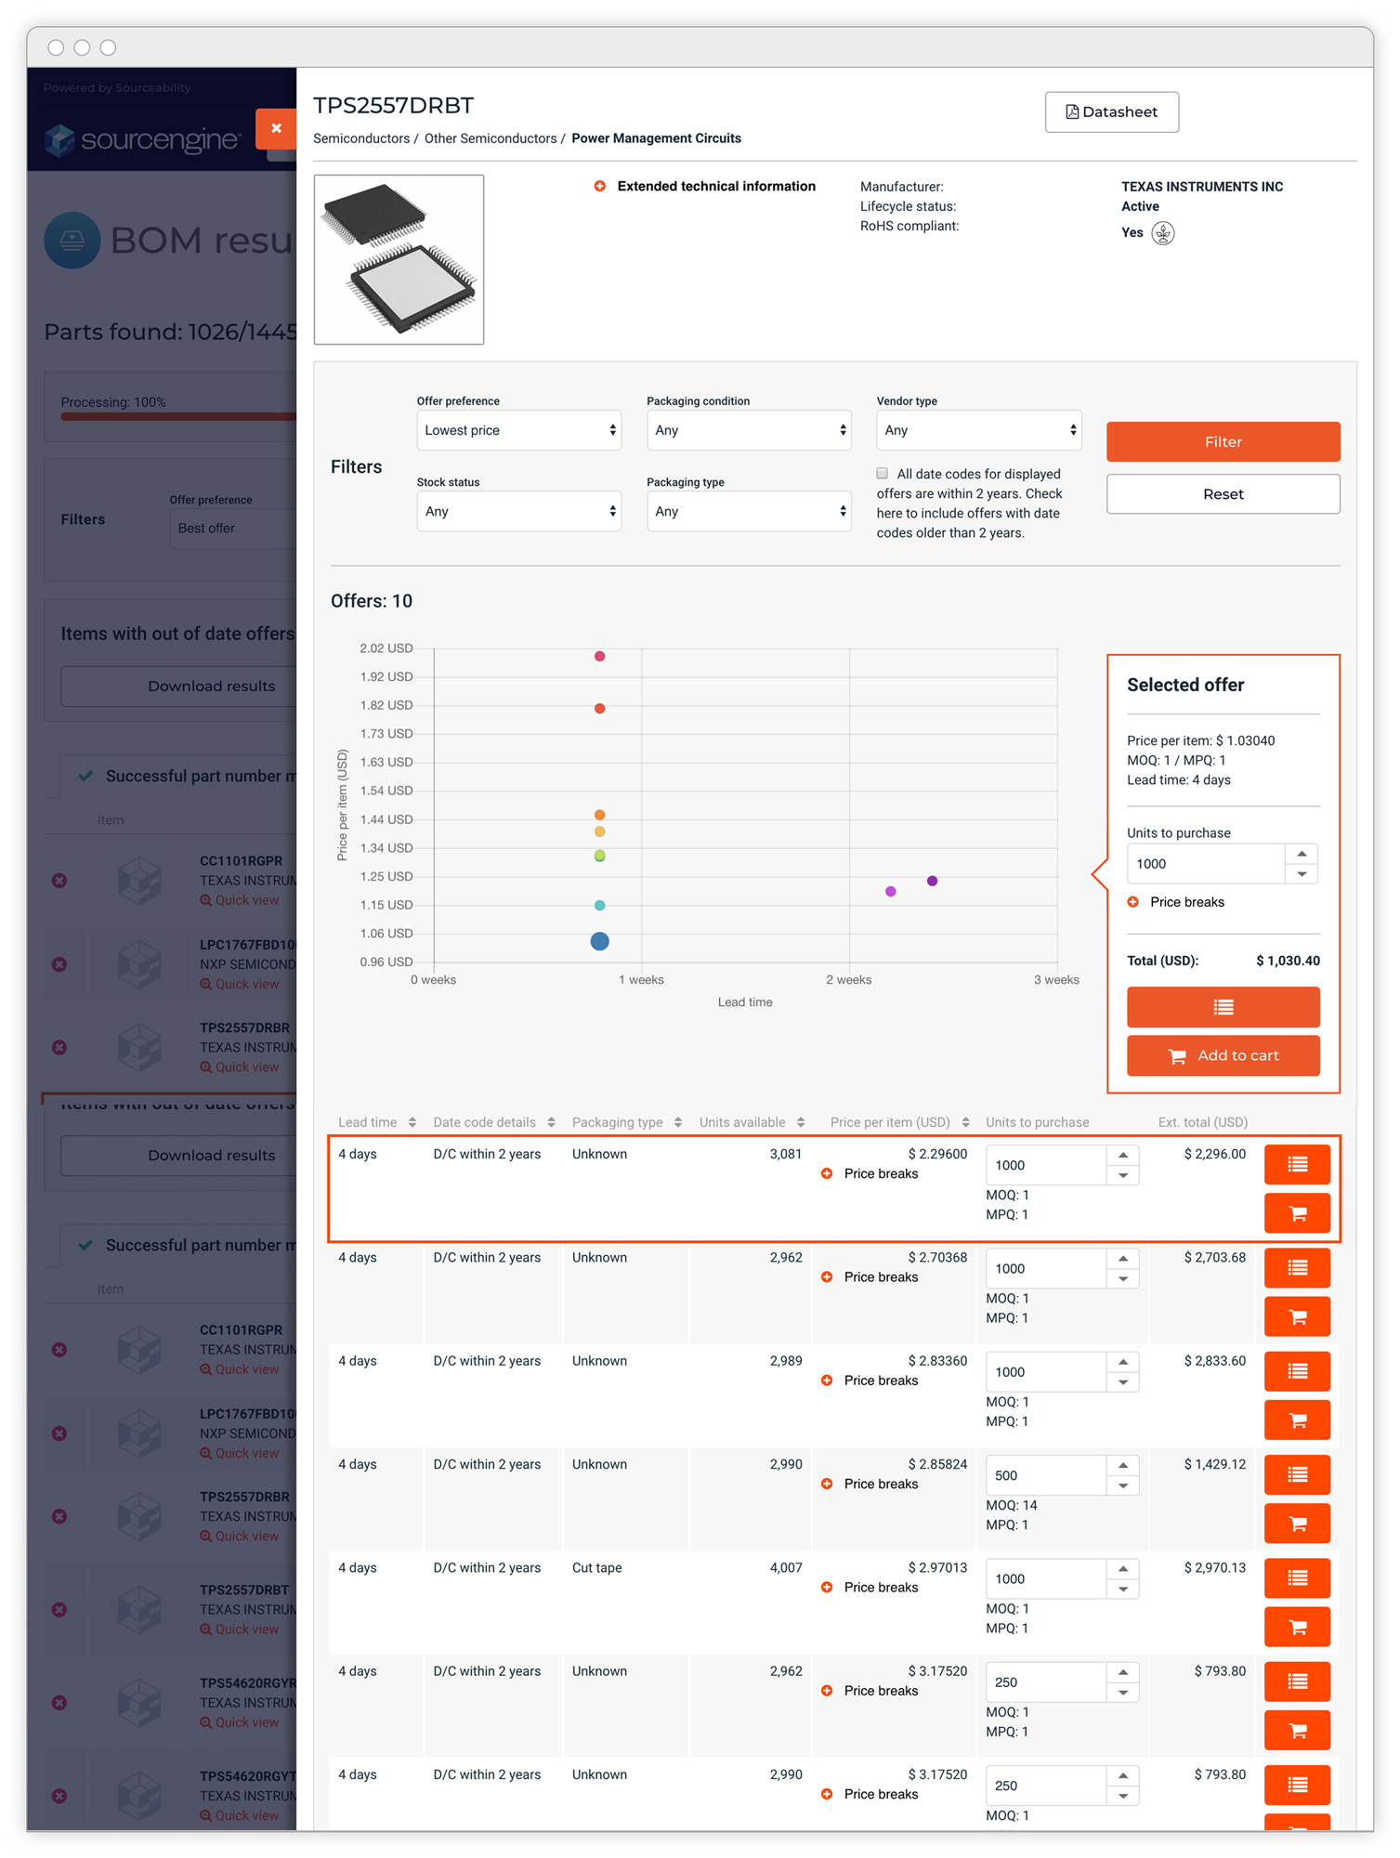Click the Semiconductors breadcrumb

point(361,138)
